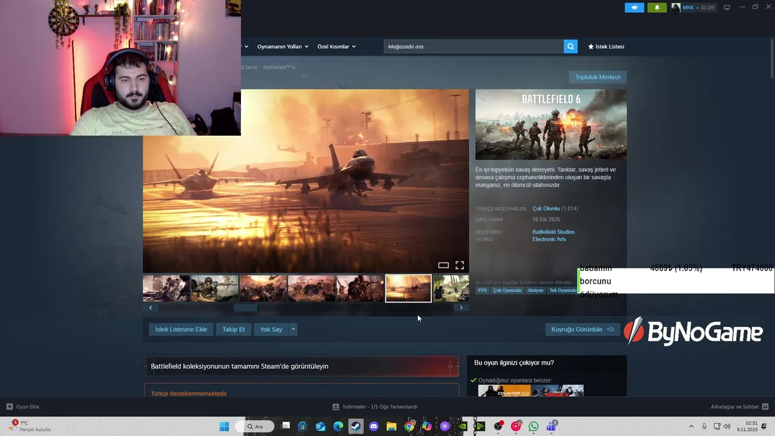Open the taskbar clock showing 02:31
This screenshot has width=775, height=436.
point(747,426)
